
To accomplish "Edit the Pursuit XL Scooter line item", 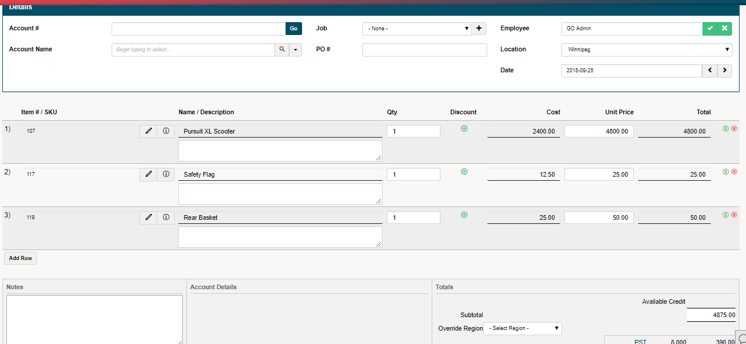I will 148,131.
